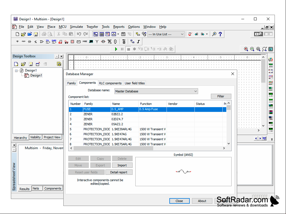
Task: Open the Simulate menu
Action: (x=76, y=27)
